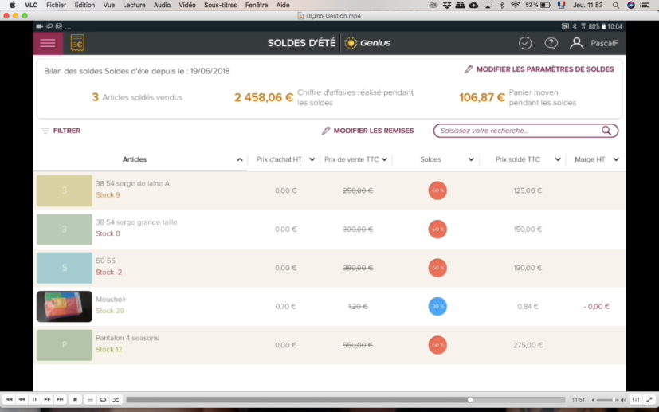Click the Bluetooth menu bar icon
659x412 pixels.
pyautogui.click(x=501, y=5)
